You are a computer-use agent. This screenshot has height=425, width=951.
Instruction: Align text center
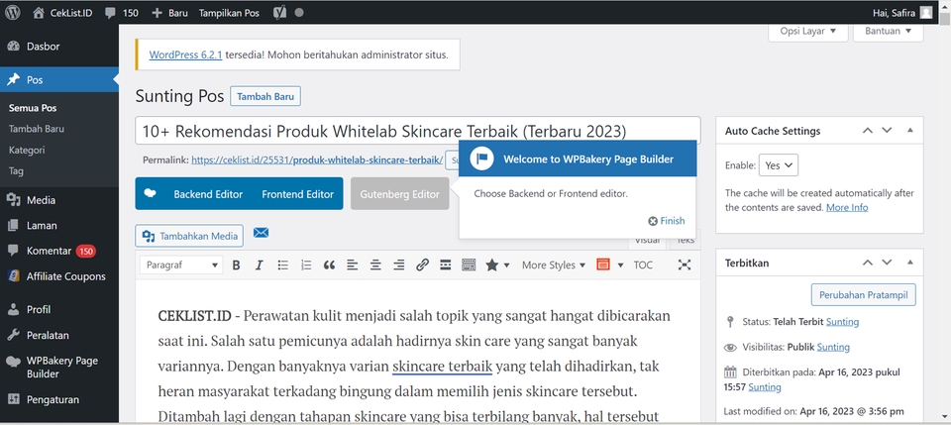[x=376, y=265]
